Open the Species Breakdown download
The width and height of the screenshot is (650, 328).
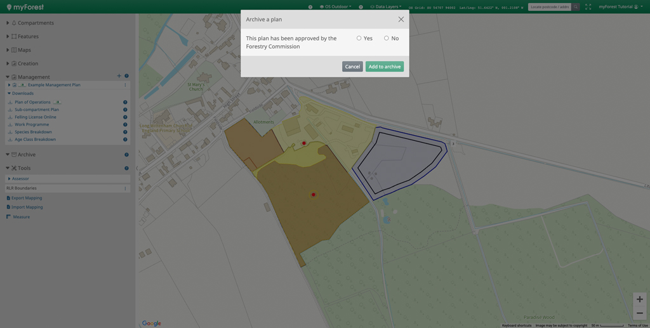click(x=33, y=132)
